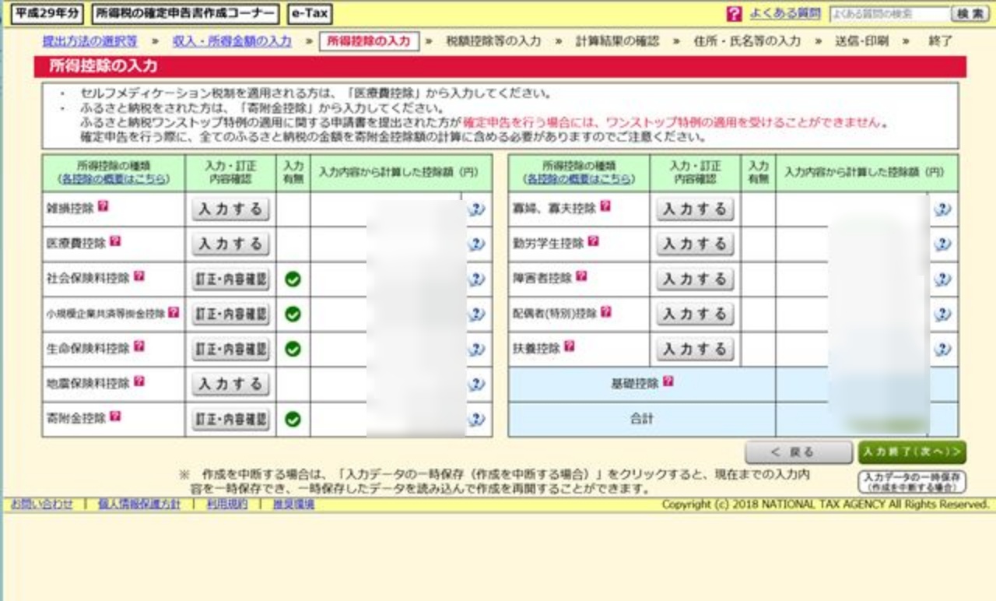Image resolution: width=996 pixels, height=601 pixels.
Task: Click the blue question balloon in 地震保険料控除 row
Action: [x=476, y=384]
